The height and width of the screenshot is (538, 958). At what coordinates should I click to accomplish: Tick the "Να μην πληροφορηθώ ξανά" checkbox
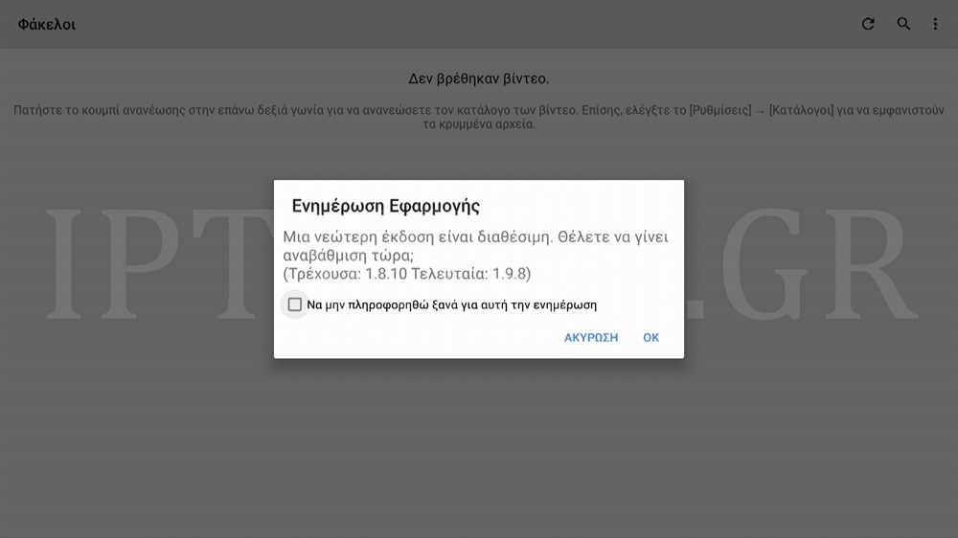tap(294, 304)
